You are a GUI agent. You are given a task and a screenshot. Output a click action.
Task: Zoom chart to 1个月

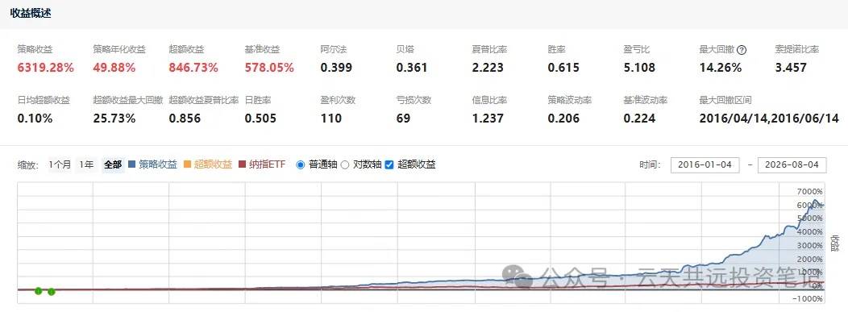pos(60,165)
